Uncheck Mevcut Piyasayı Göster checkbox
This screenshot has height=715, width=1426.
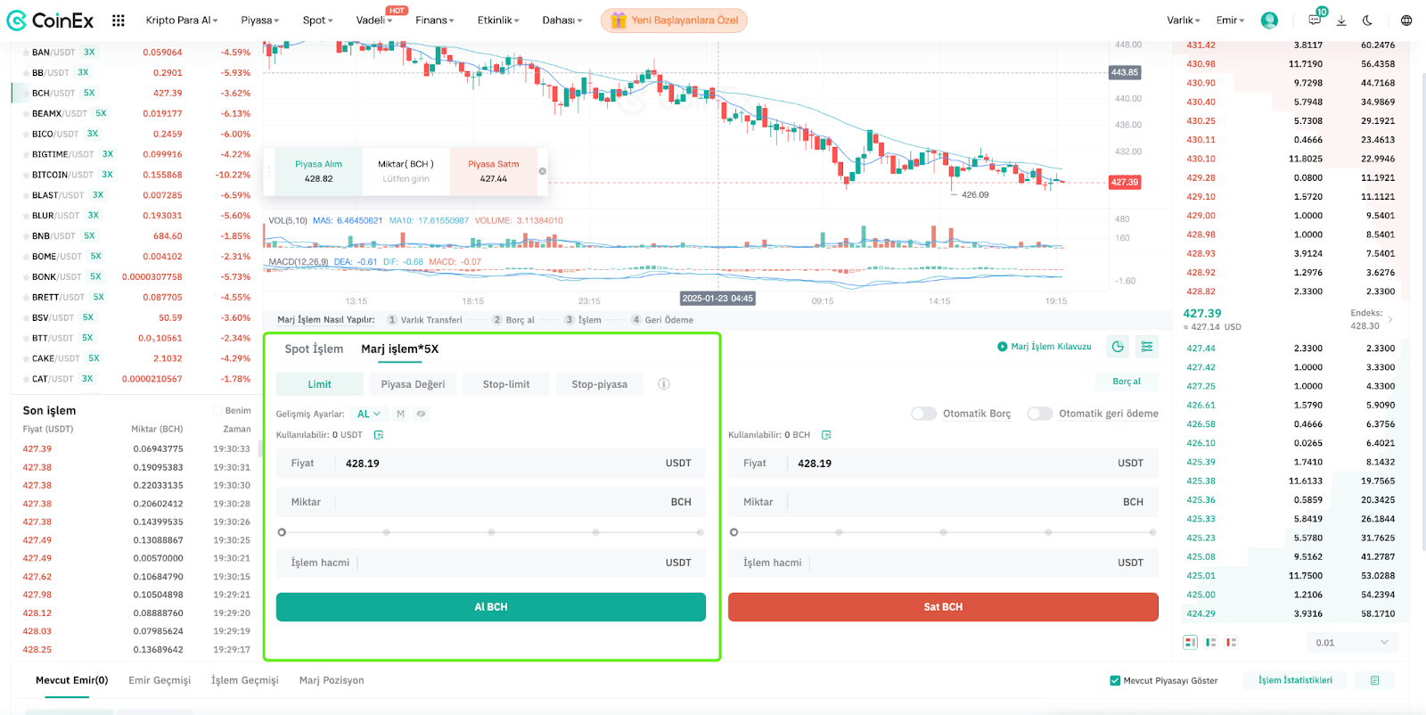click(x=1115, y=680)
